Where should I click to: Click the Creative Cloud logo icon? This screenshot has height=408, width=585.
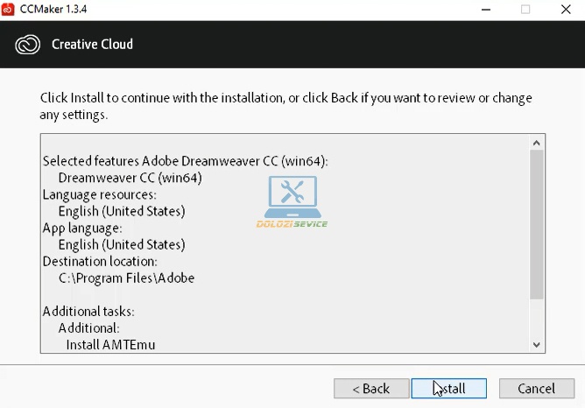pos(28,45)
